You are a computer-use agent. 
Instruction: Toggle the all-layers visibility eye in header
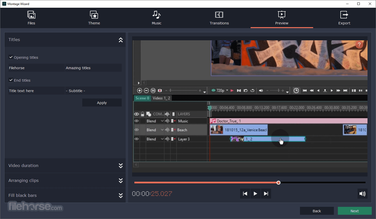pyautogui.click(x=136, y=114)
